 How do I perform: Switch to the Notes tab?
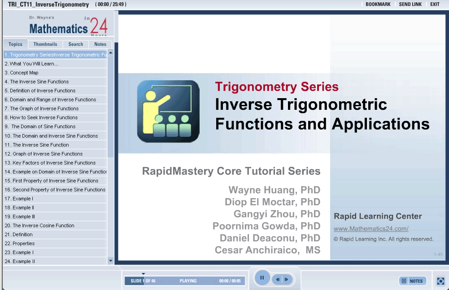point(100,44)
